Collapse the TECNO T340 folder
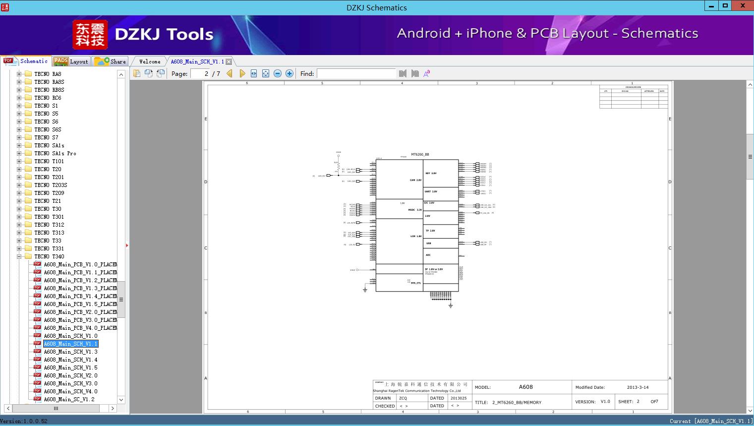This screenshot has height=426, width=754. pos(19,256)
